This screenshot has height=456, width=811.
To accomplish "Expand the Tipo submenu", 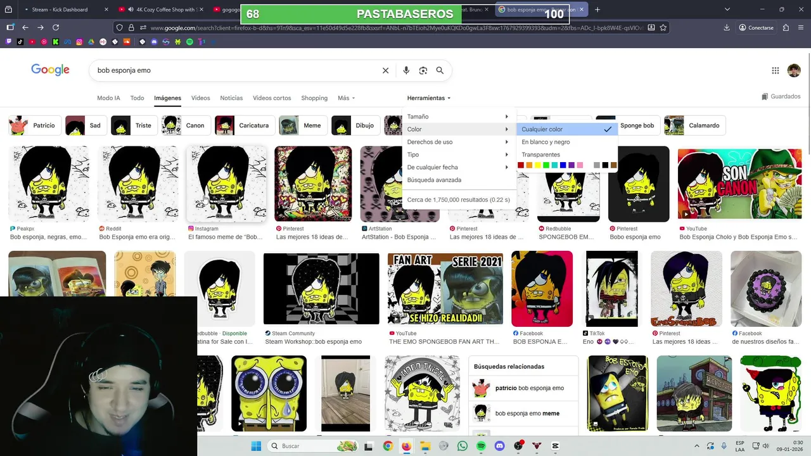I will (x=459, y=155).
